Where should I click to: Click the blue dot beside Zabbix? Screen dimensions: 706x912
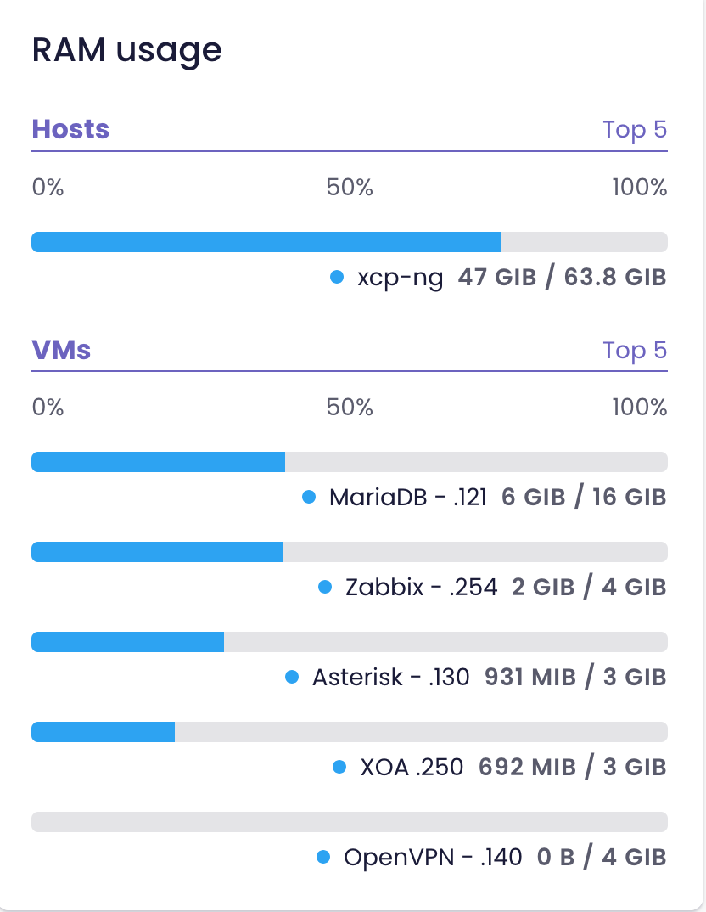[324, 587]
